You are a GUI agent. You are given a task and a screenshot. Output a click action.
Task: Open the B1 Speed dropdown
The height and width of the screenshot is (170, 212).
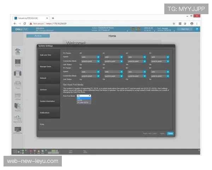113,72
